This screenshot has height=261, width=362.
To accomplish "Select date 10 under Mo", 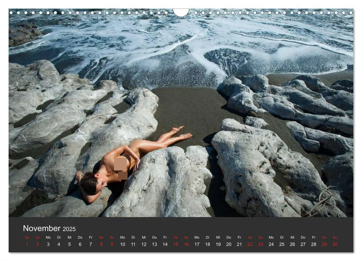I will point(123,244).
